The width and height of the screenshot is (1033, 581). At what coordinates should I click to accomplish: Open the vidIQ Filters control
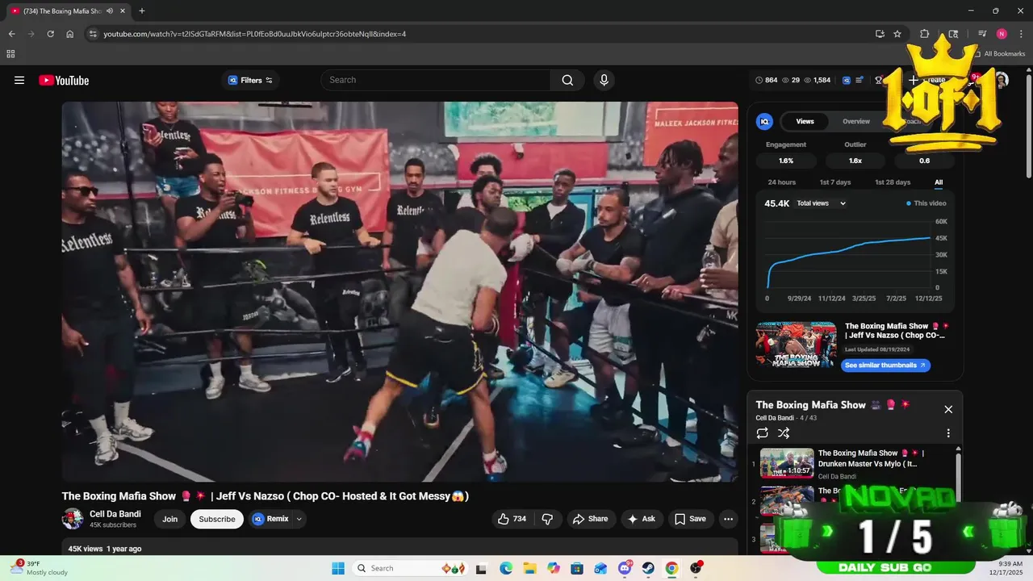point(250,80)
